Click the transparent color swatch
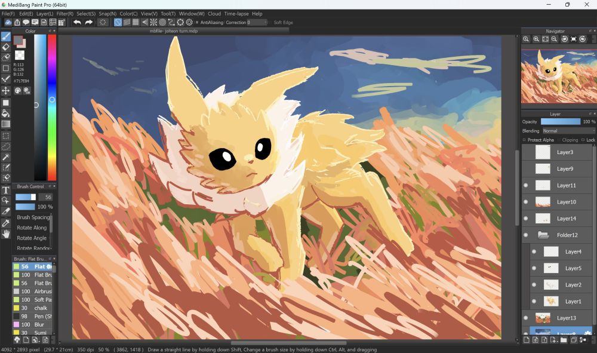The image size is (597, 353). click(x=20, y=55)
